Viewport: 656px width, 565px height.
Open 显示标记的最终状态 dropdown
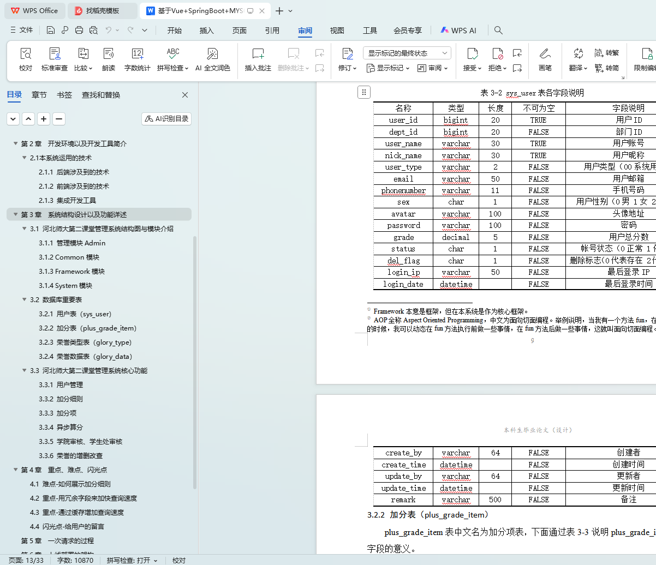tap(407, 53)
